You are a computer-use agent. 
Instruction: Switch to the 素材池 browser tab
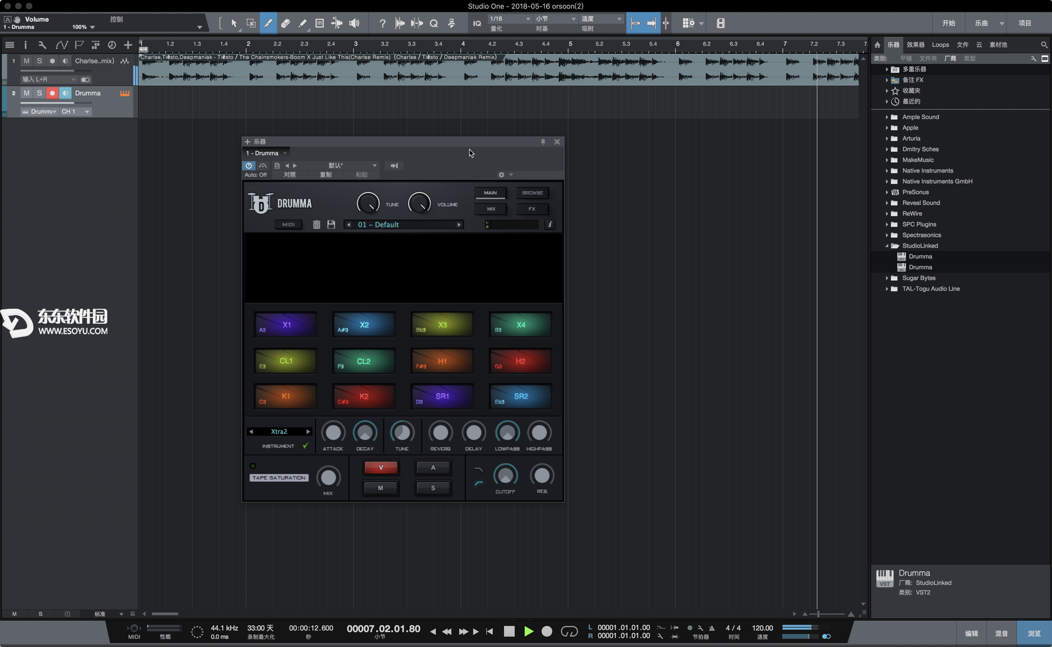(x=998, y=45)
